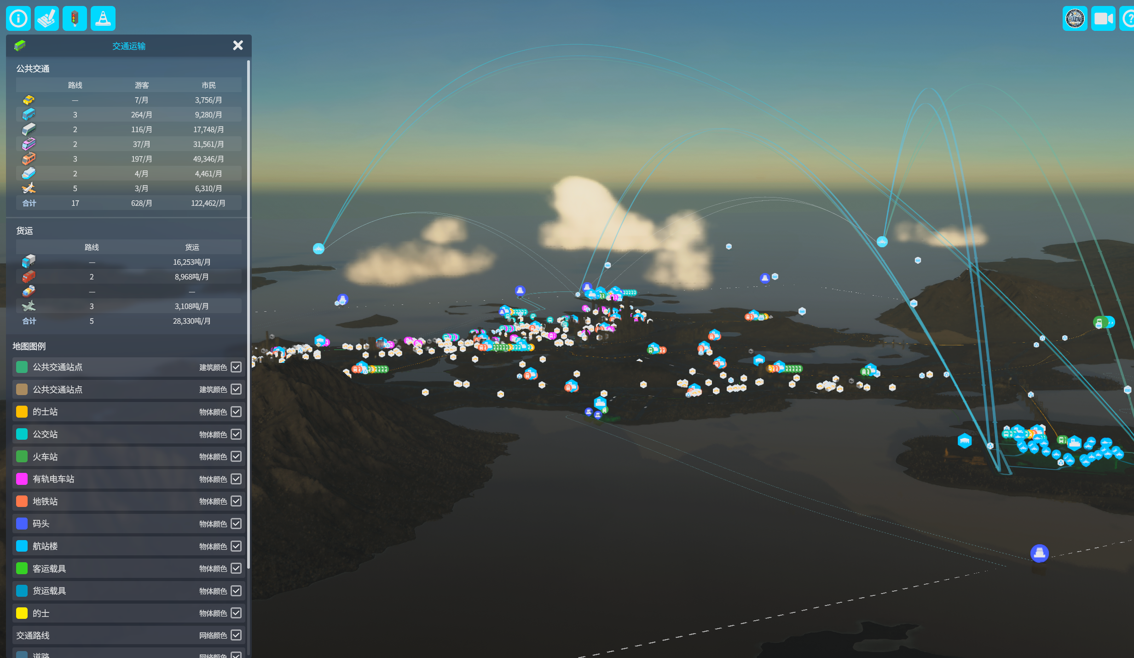This screenshot has width=1134, height=658.
Task: Click the magenta 有轨电车站 color swatch
Action: click(x=22, y=479)
